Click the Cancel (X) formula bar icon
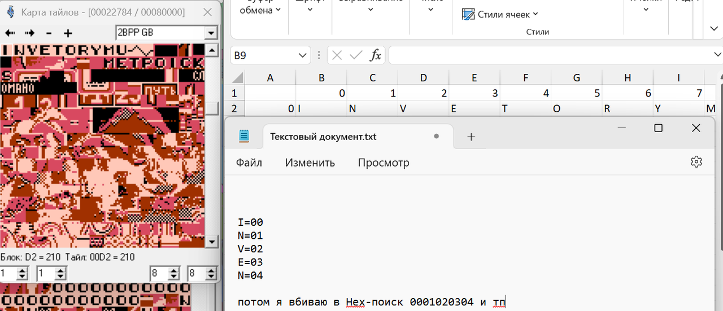Screen dimensions: 723x311 pos(337,55)
